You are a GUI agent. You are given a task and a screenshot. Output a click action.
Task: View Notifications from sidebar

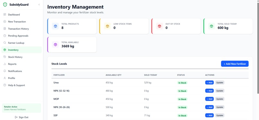tap(22, 71)
